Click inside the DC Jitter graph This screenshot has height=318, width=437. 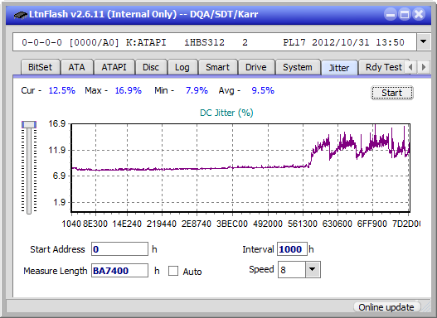[x=240, y=168]
